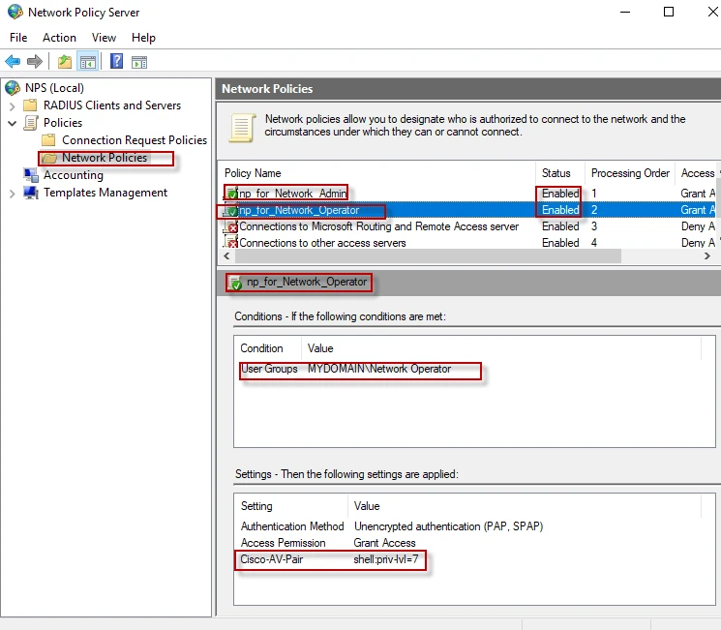Sort by the Policy Name column header
This screenshot has height=630, width=721.
tap(252, 173)
